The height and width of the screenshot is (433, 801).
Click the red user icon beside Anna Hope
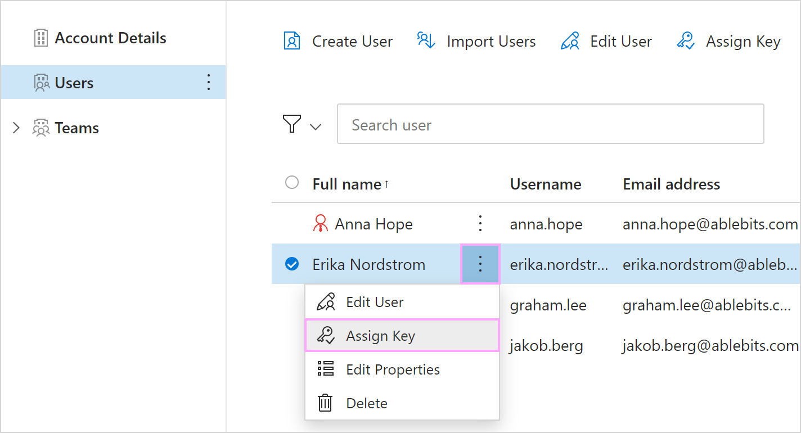(320, 224)
